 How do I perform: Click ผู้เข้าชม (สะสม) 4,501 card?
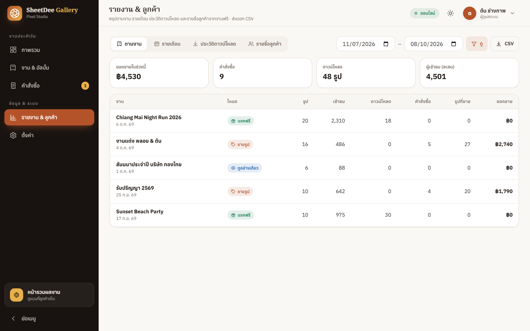[x=469, y=73]
